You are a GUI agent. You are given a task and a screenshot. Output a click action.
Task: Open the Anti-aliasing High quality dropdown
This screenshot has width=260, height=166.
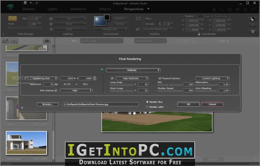[x=76, y=90]
